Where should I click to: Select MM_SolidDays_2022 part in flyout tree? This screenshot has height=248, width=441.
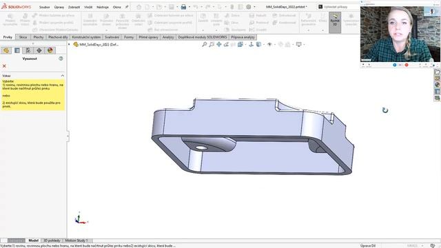point(96,44)
